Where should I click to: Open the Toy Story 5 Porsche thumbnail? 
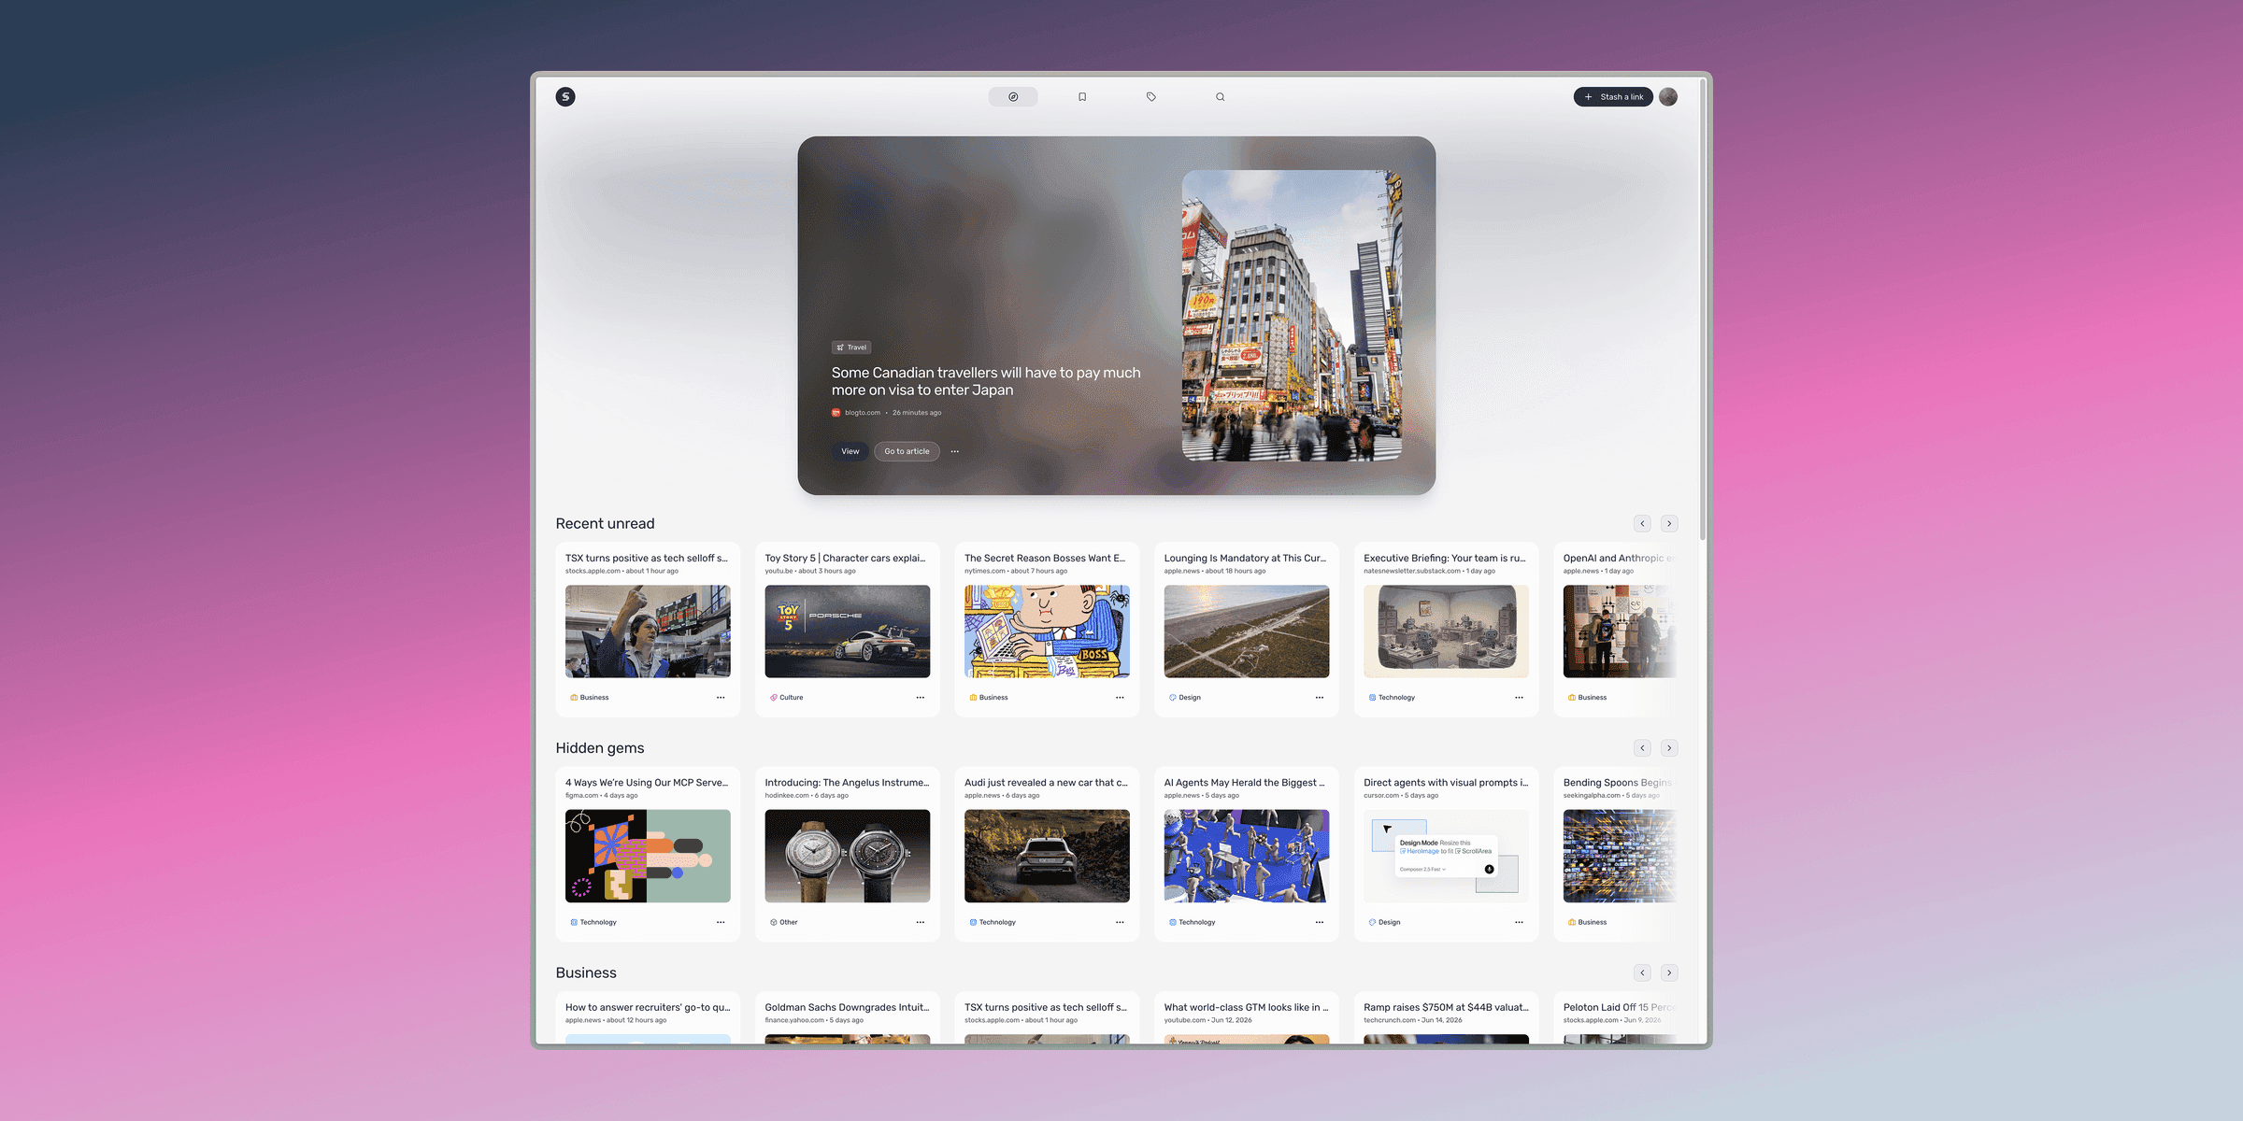[x=848, y=631]
